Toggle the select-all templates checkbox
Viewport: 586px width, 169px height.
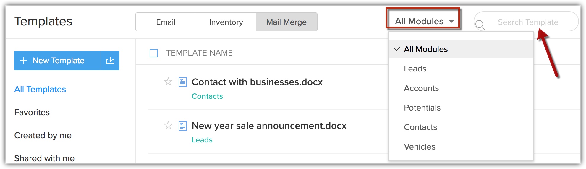click(154, 53)
